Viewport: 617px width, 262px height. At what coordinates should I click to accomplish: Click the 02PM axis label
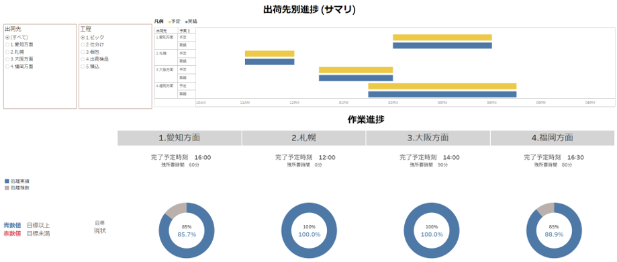click(x=393, y=103)
